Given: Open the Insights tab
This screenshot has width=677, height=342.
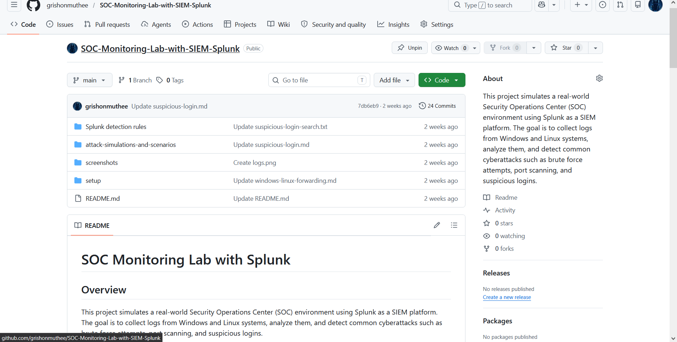Looking at the screenshot, I should 394,24.
